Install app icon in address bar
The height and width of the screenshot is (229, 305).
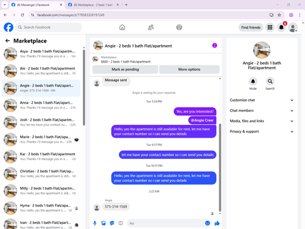coord(271,15)
